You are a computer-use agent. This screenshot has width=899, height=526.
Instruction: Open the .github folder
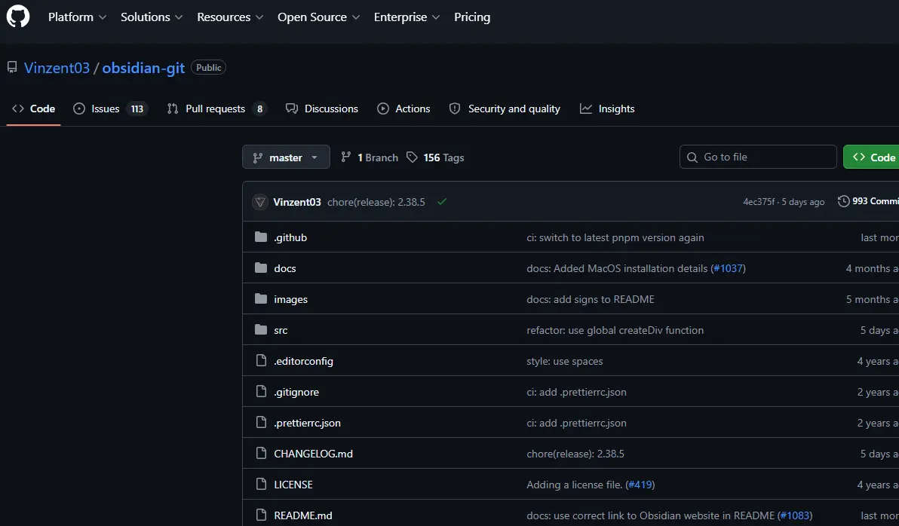point(290,237)
